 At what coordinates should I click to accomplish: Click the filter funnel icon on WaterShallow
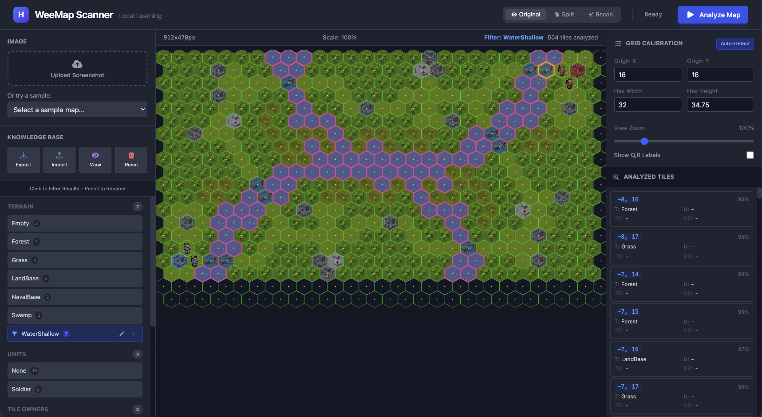coord(14,334)
